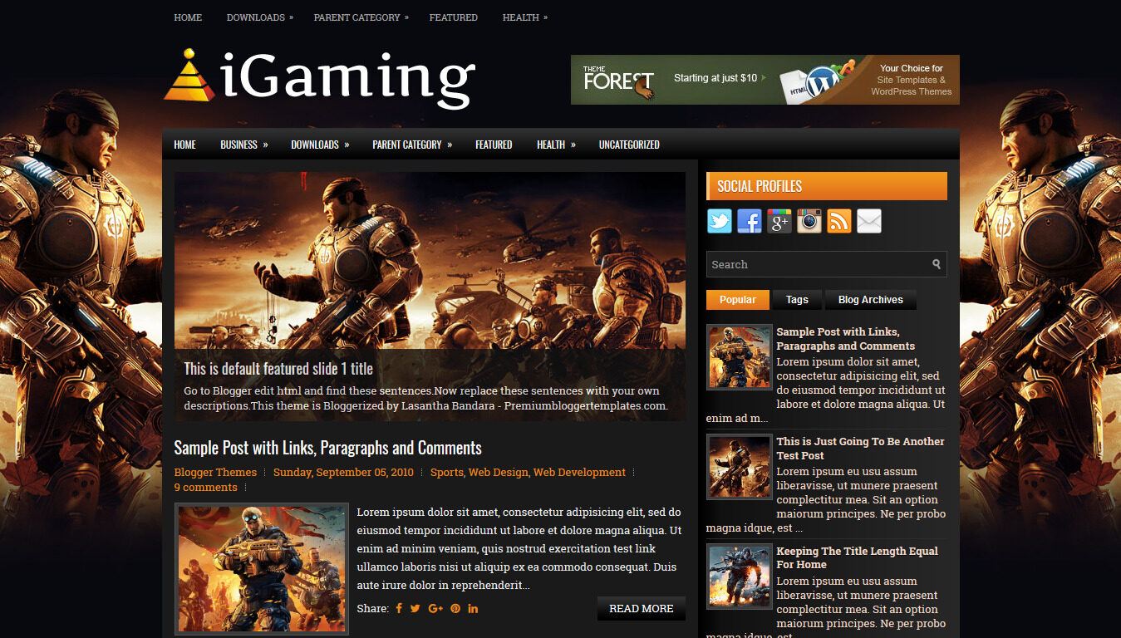The height and width of the screenshot is (638, 1121).
Task: Open the 9 comments link
Action: 205,487
